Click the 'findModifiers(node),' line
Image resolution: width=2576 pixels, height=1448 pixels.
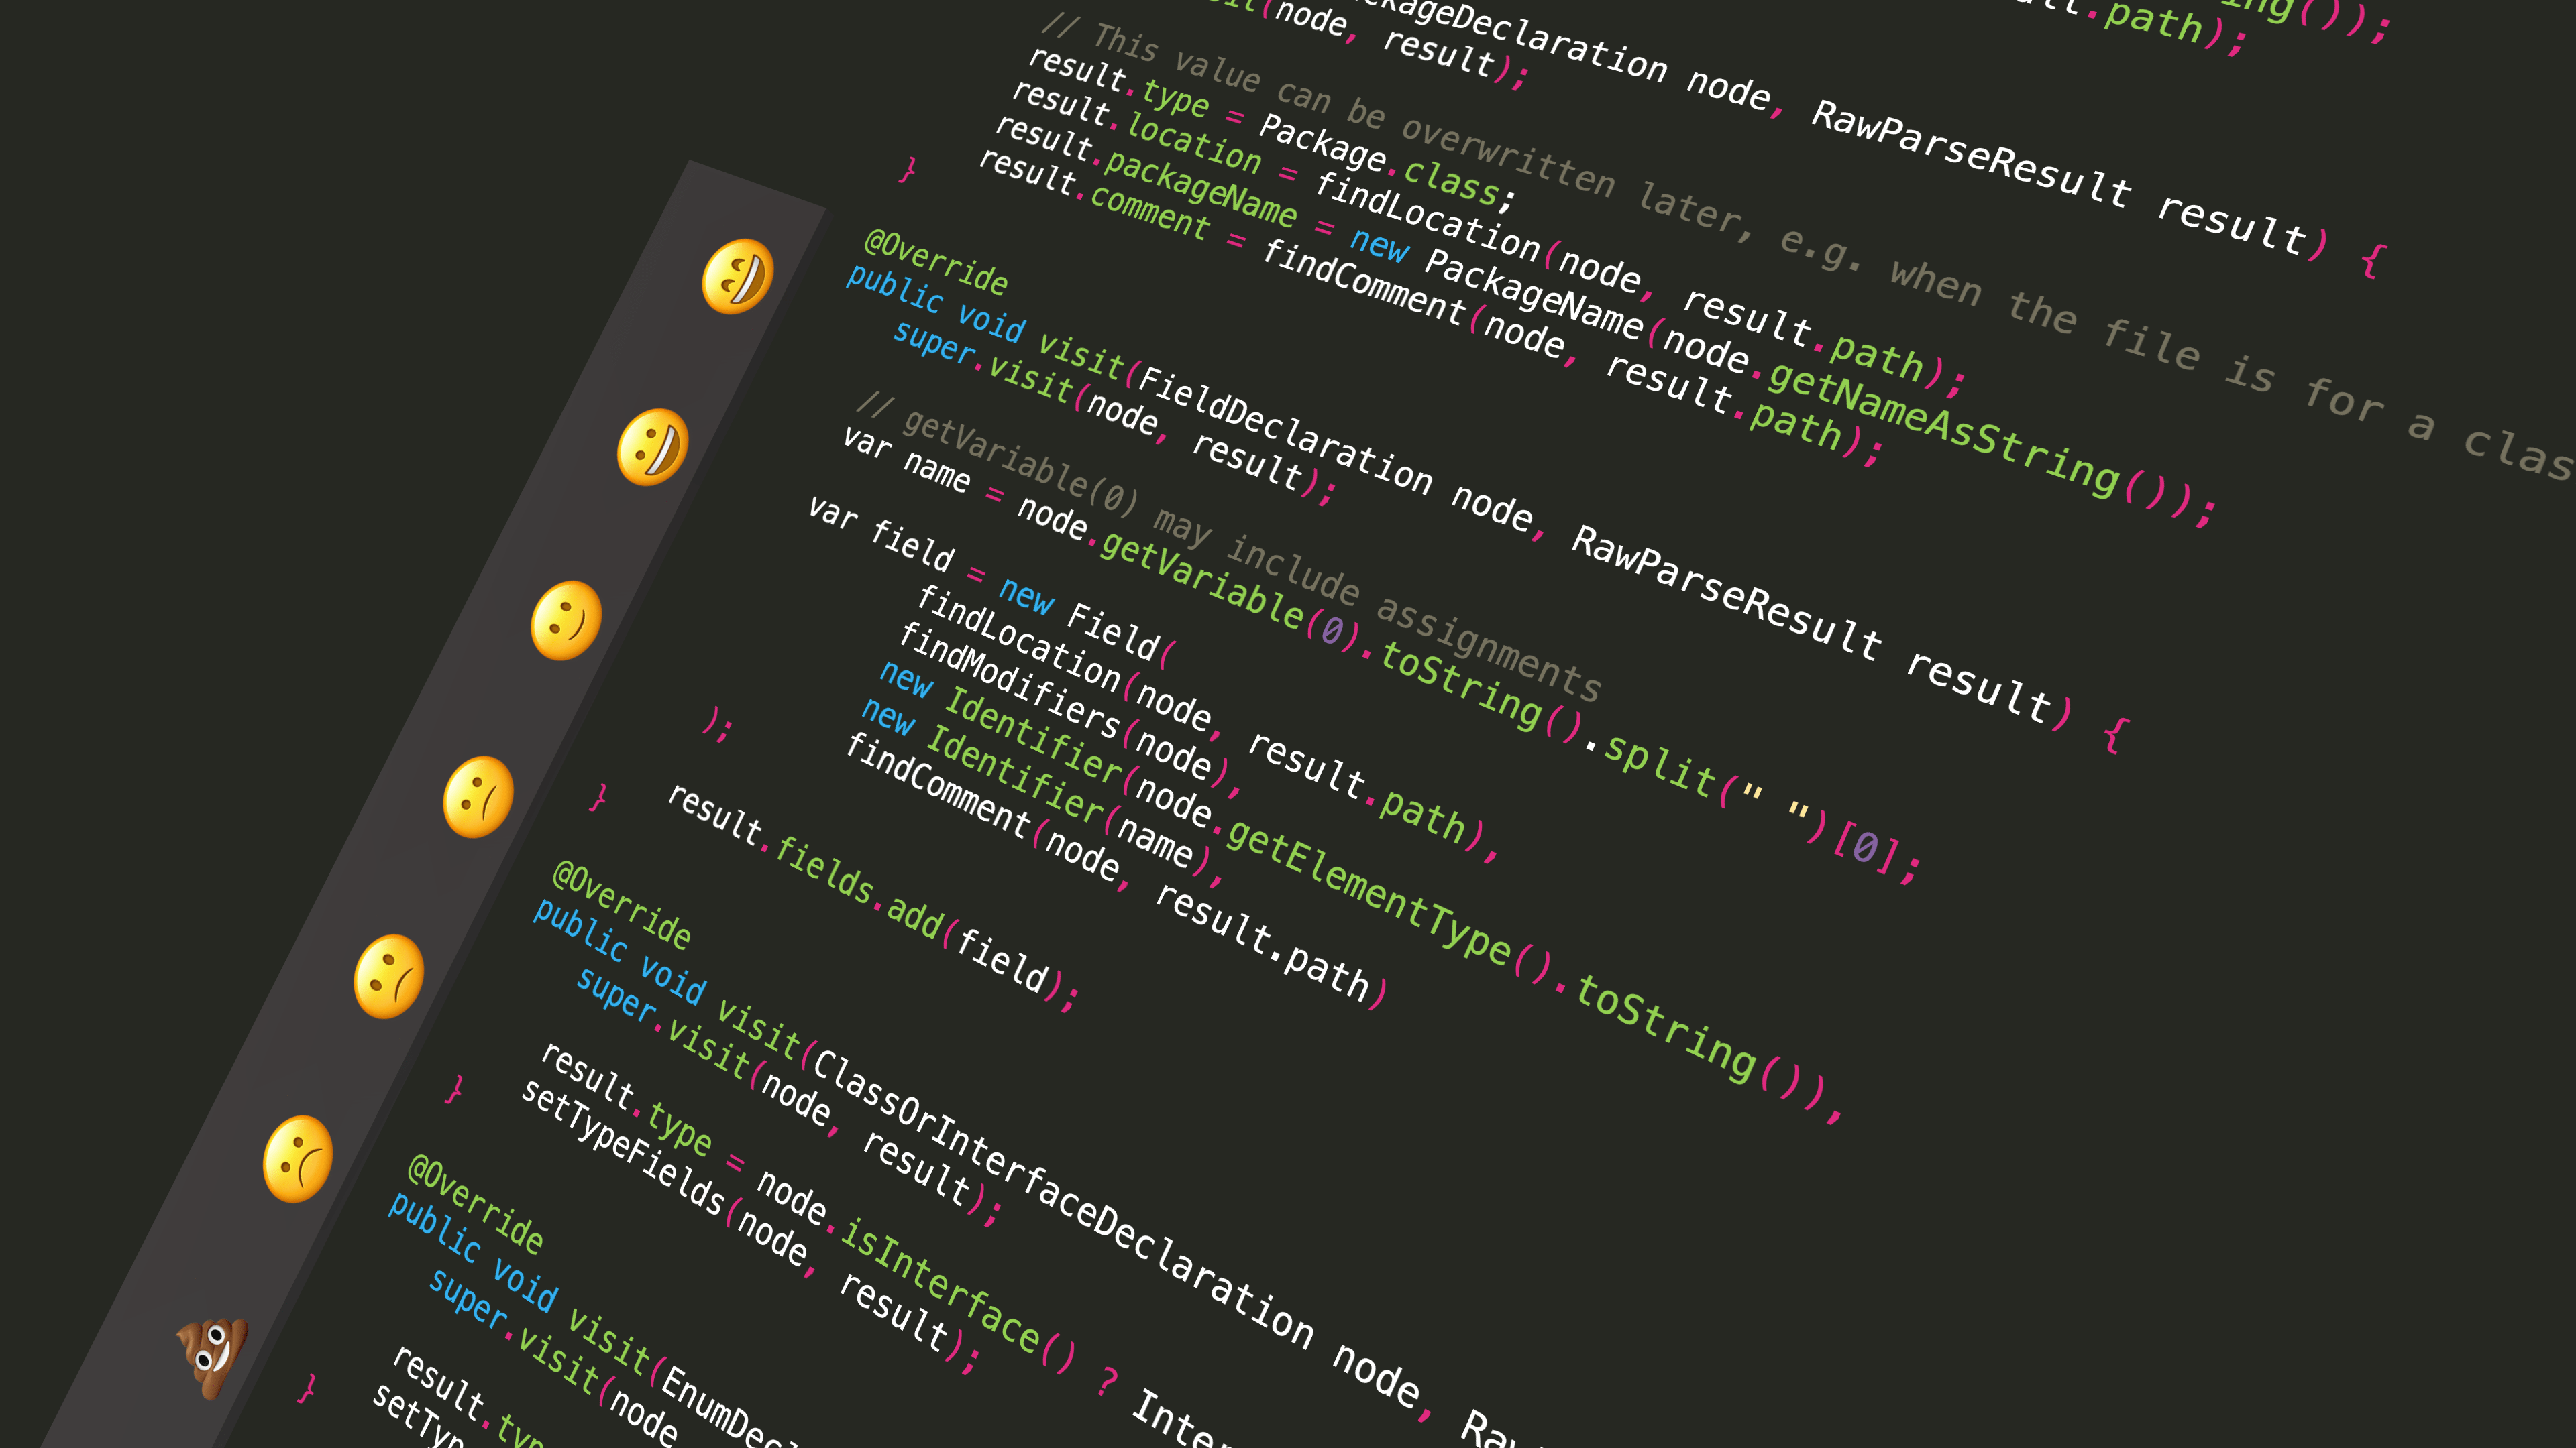(1071, 711)
